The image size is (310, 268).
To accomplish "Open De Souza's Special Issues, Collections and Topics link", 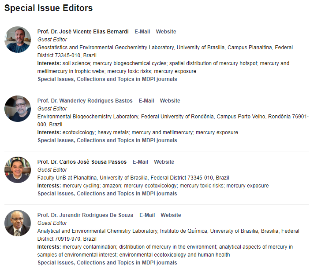I will coord(107,263).
